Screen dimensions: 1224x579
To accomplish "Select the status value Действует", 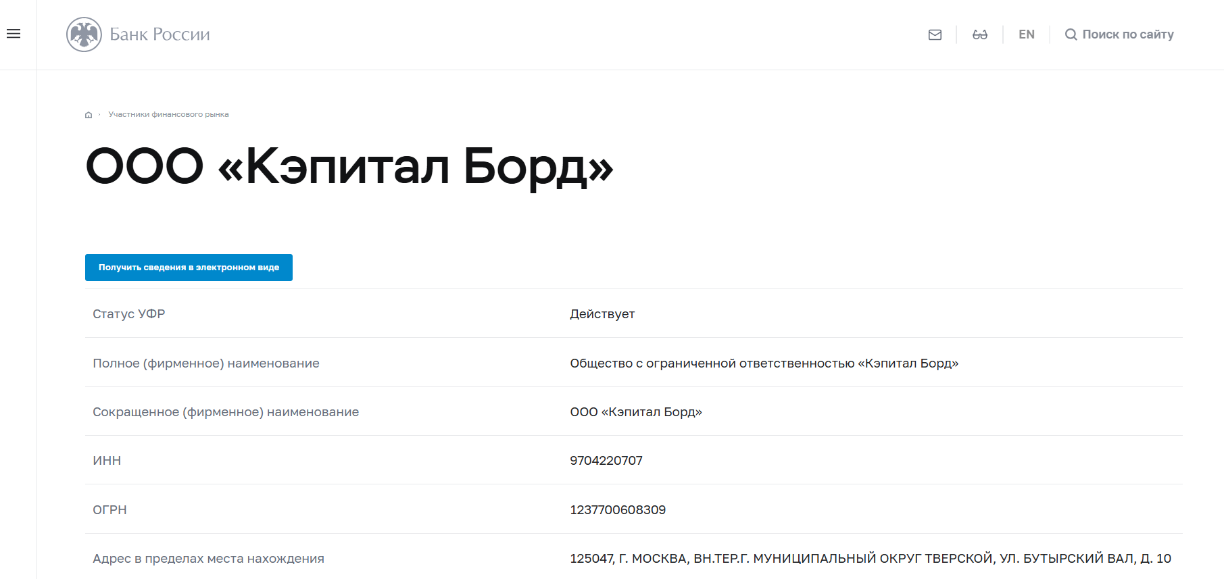I will (602, 314).
